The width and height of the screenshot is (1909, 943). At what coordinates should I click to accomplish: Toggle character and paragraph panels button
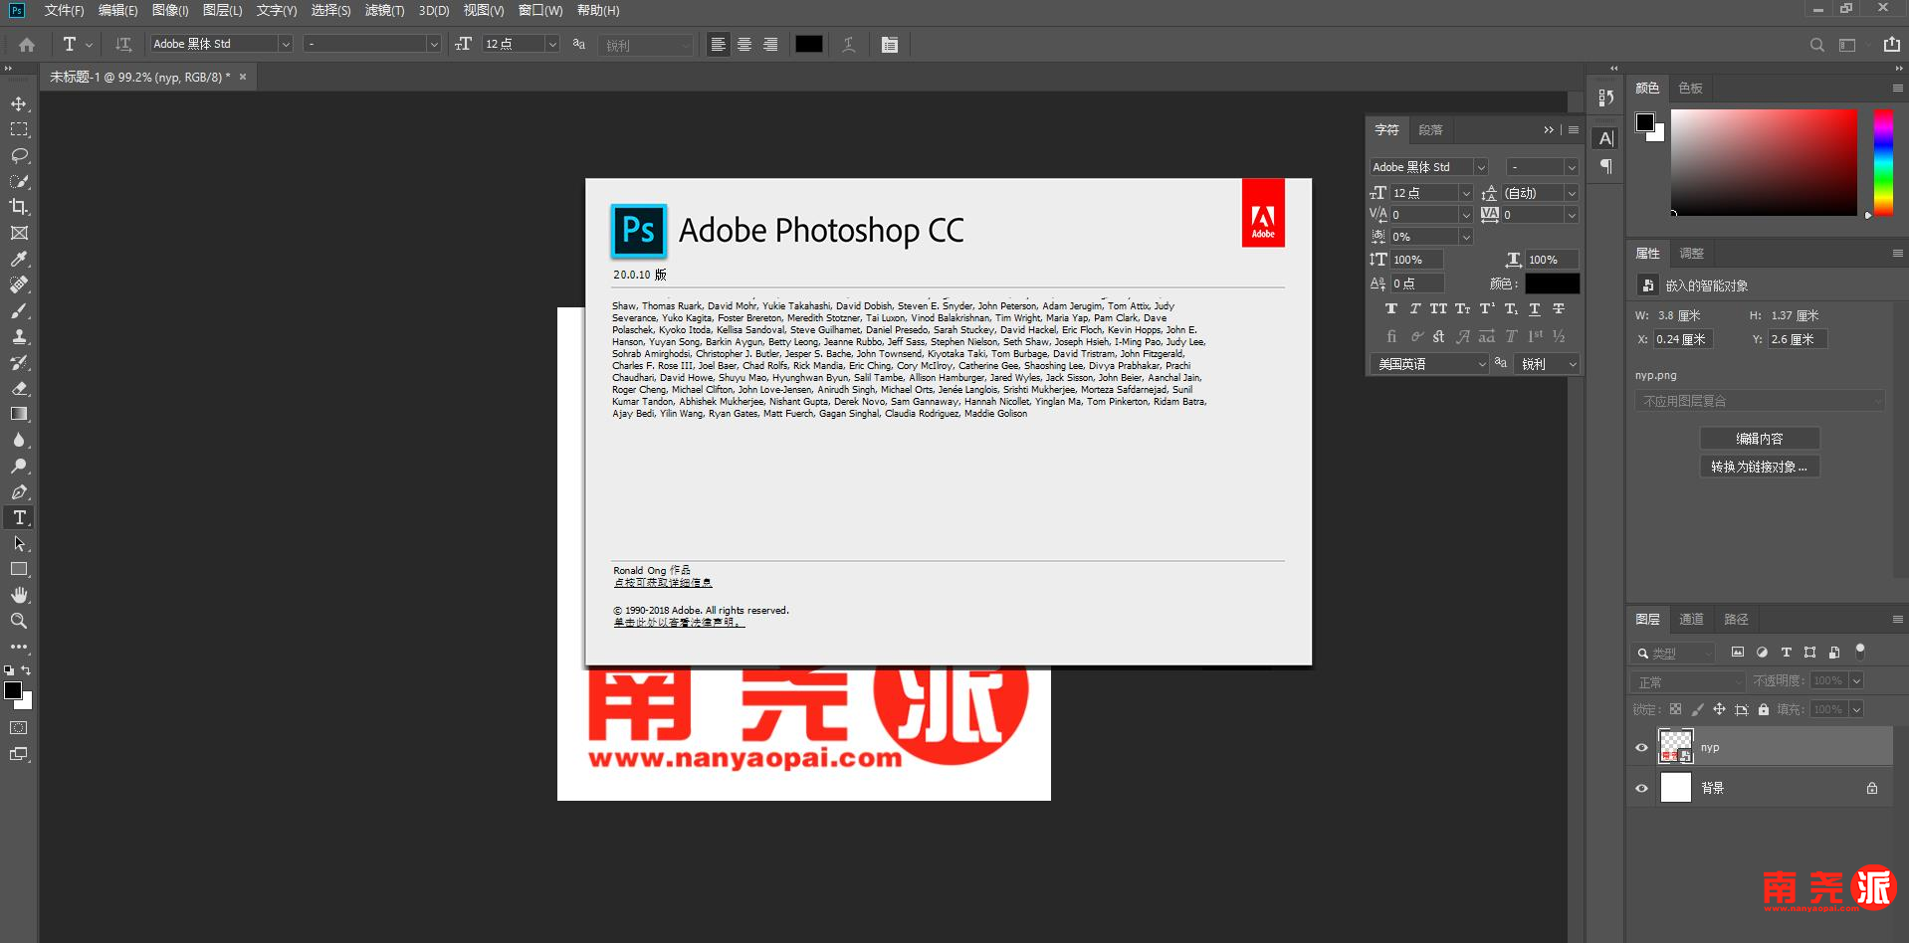pyautogui.click(x=890, y=45)
